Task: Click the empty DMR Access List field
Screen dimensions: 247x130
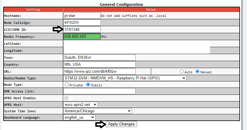Action: click(99, 91)
